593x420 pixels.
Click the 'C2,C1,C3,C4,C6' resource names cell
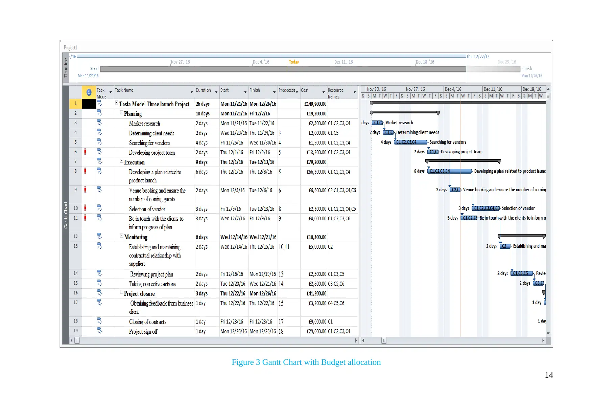click(x=342, y=191)
